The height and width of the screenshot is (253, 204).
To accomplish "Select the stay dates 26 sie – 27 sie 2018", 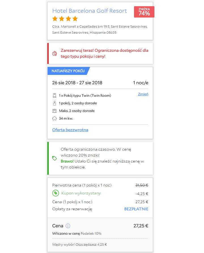I will pyautogui.click(x=77, y=83).
